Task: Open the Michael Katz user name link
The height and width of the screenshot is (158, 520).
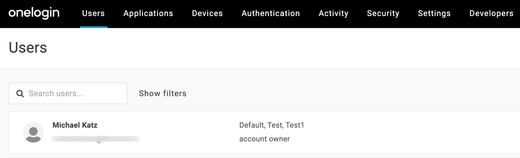Action: click(x=75, y=125)
